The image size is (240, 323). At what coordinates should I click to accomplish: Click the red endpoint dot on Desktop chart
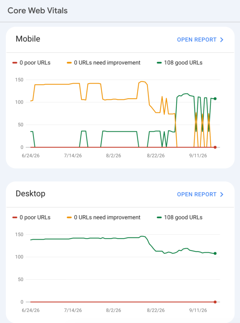(x=215, y=302)
